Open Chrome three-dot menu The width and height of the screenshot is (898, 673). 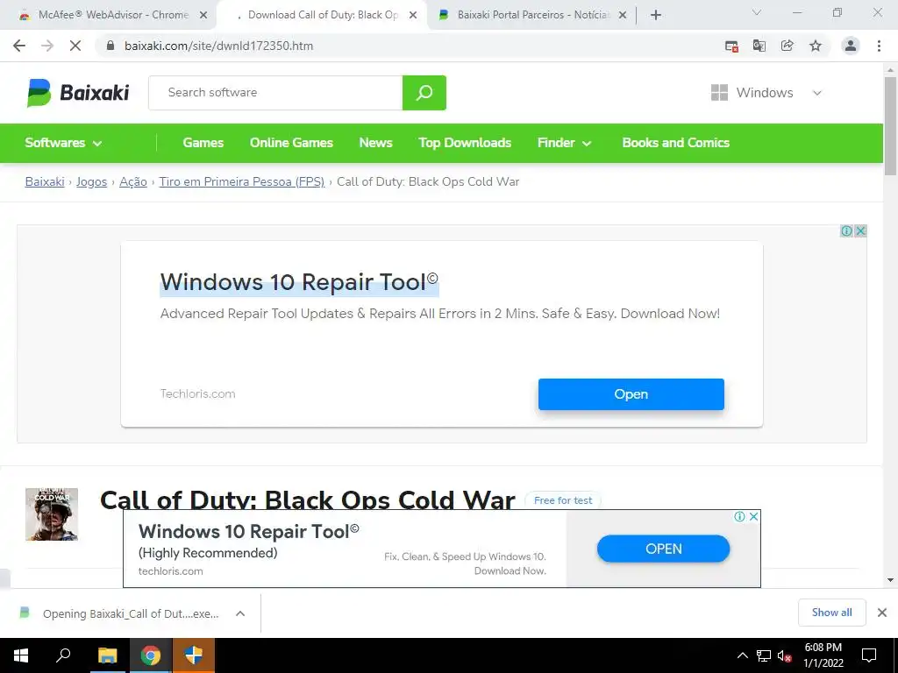[x=879, y=46]
